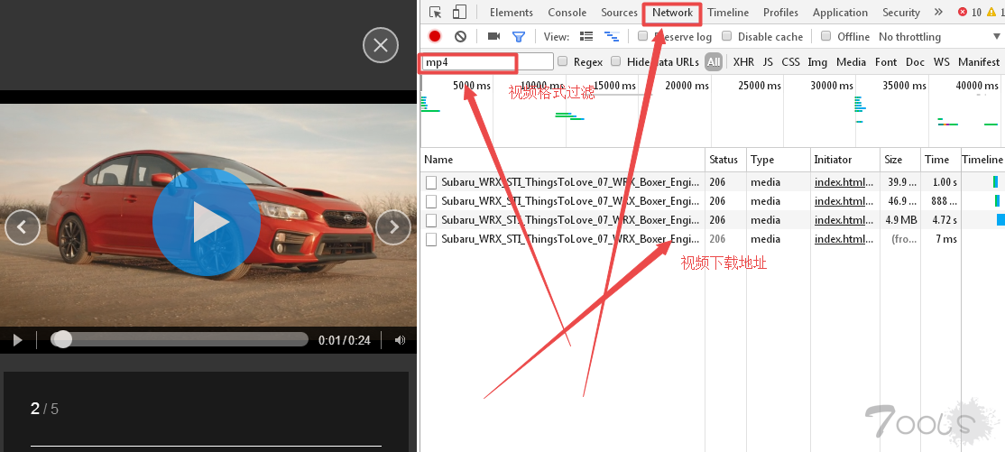Screen dimensions: 1005x452
Task: Select the All filter type
Action: [714, 61]
